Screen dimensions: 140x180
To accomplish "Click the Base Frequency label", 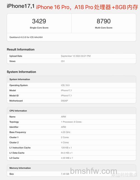I will (18, 132).
